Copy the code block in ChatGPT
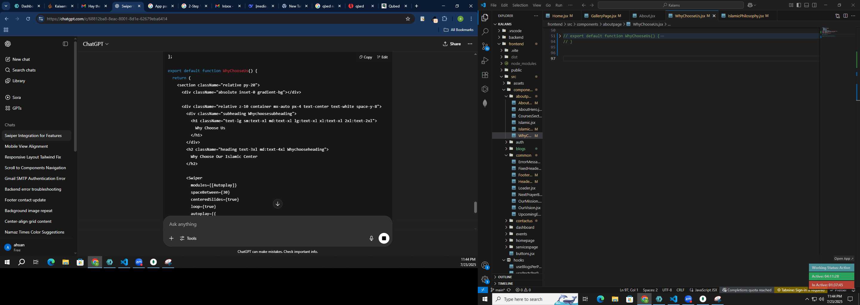 coord(365,57)
